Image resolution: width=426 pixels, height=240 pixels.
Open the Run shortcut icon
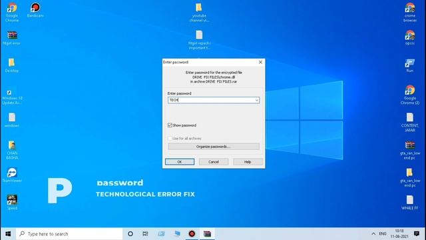tap(410, 65)
